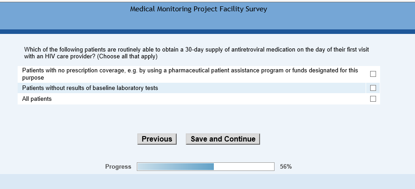Click the 56% completion indicator
This screenshot has height=189, width=415.
pos(286,167)
